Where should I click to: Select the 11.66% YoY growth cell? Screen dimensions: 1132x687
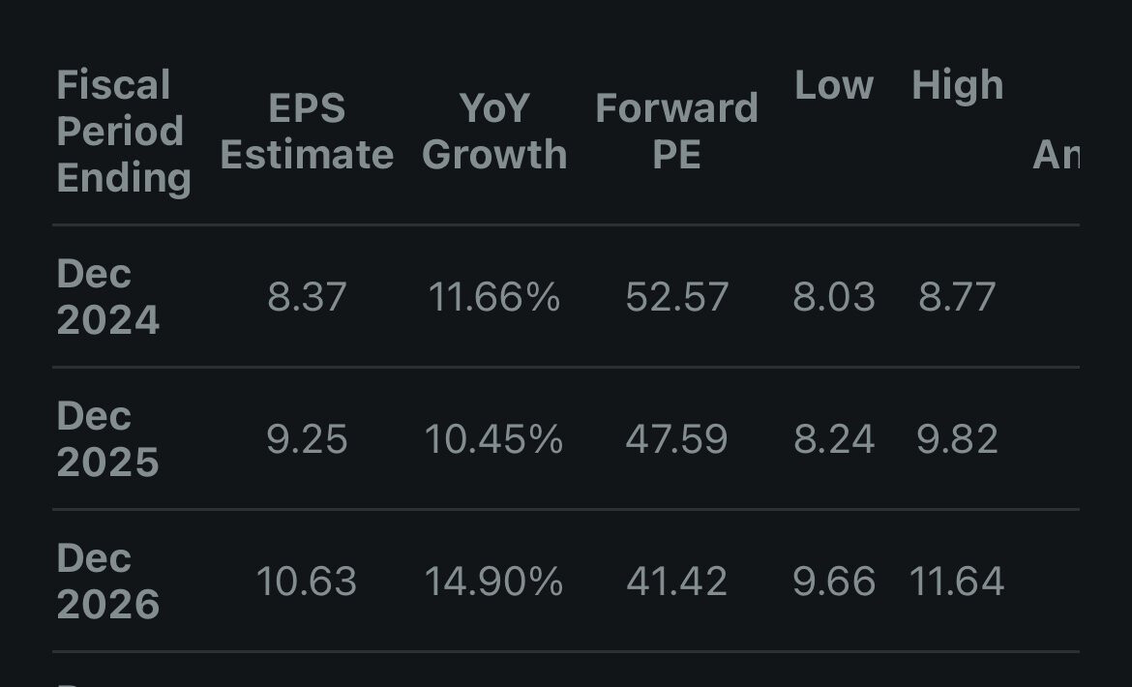click(494, 297)
